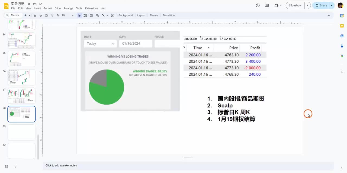This screenshot has width=347, height=173.
Task: Open Google Calendar in side panel
Action: click(x=342, y=16)
